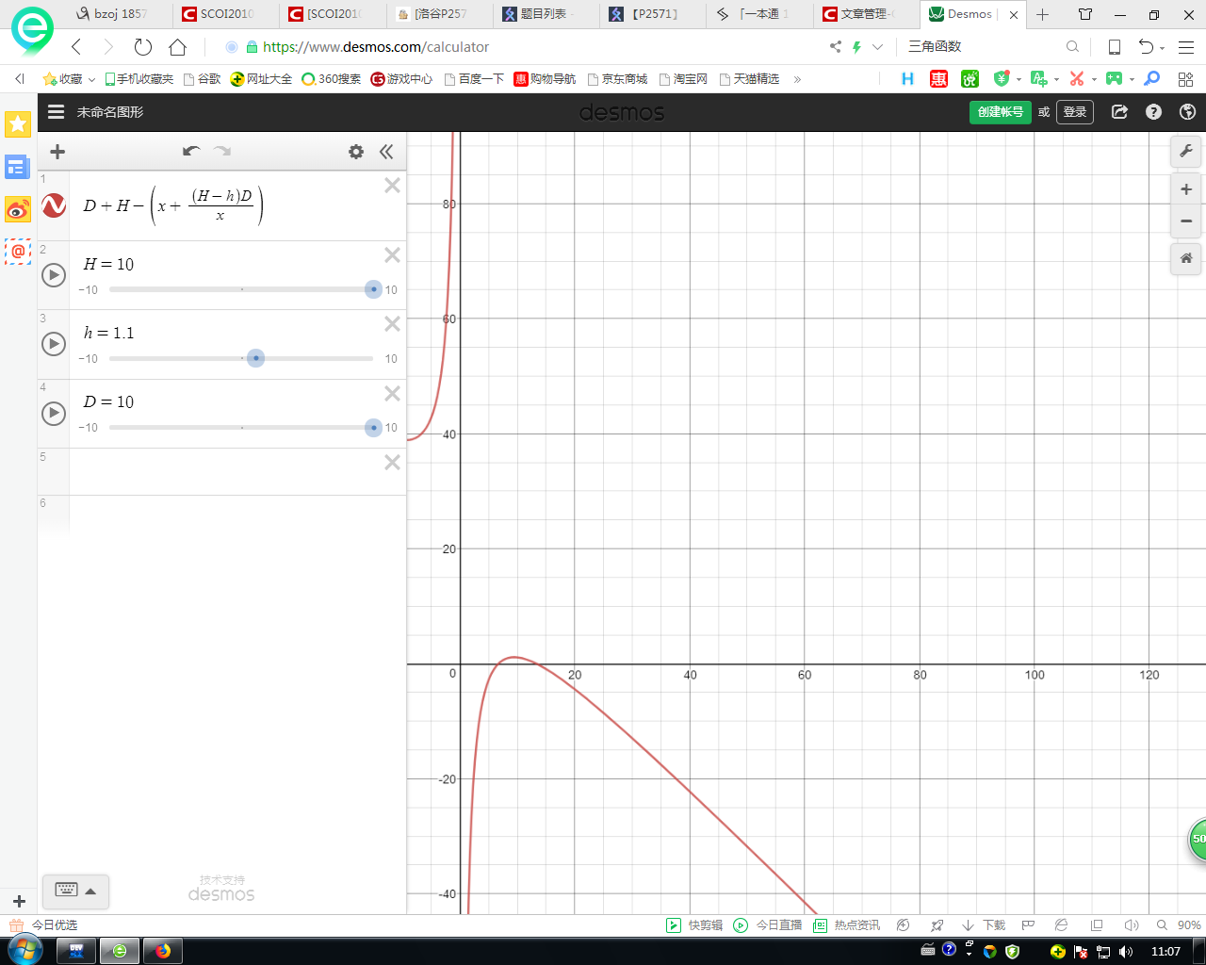Open the sidebar favorites star
1206x965 pixels.
[18, 123]
